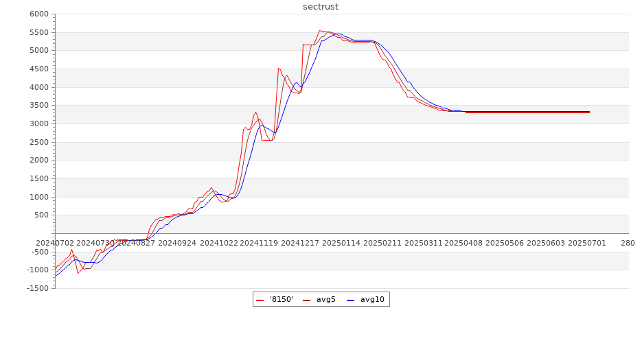The image size is (642, 343).
Task: Click the 4500 y-axis label
Action: coord(39,69)
